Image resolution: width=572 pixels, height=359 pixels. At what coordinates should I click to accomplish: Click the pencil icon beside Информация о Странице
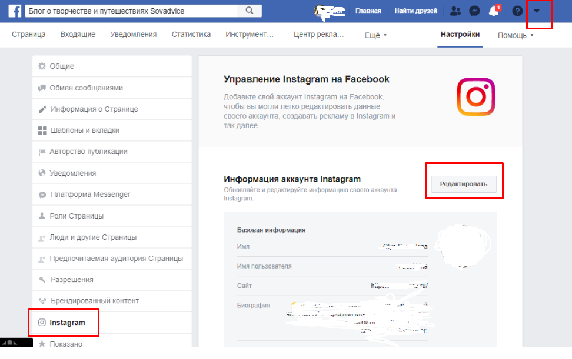pos(42,109)
